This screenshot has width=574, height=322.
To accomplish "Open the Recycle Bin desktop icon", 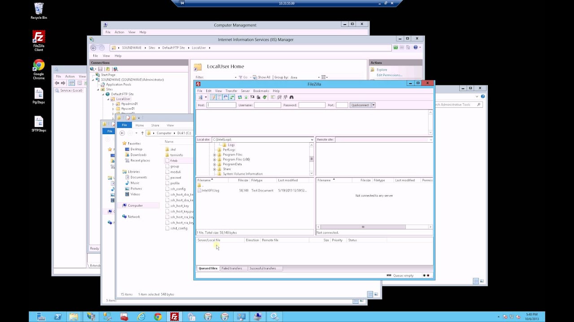I will coord(39,11).
